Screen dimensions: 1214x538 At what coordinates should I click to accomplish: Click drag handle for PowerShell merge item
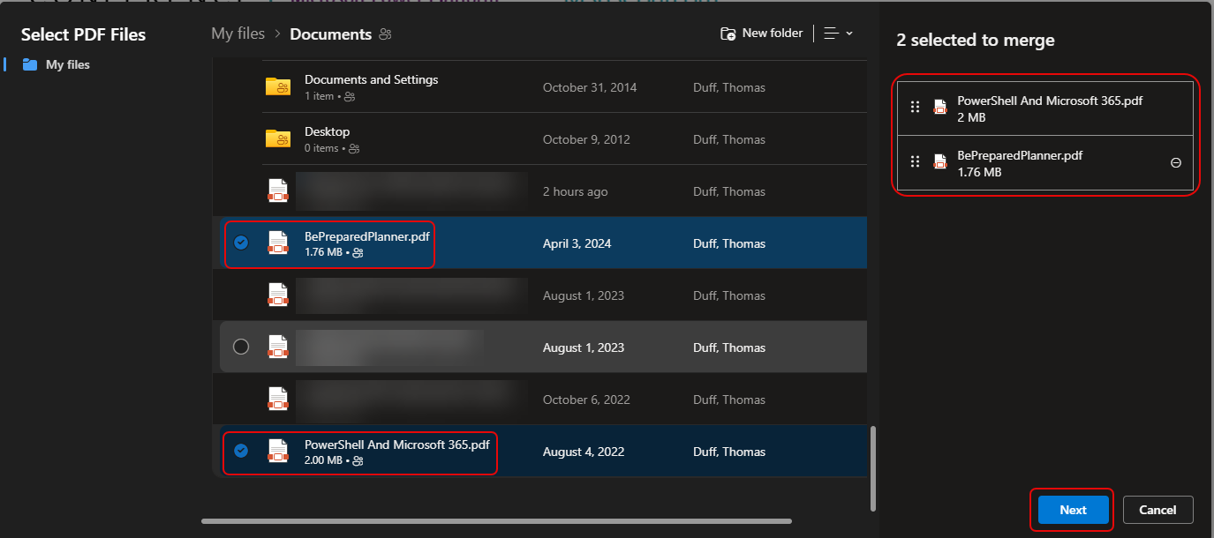(915, 107)
